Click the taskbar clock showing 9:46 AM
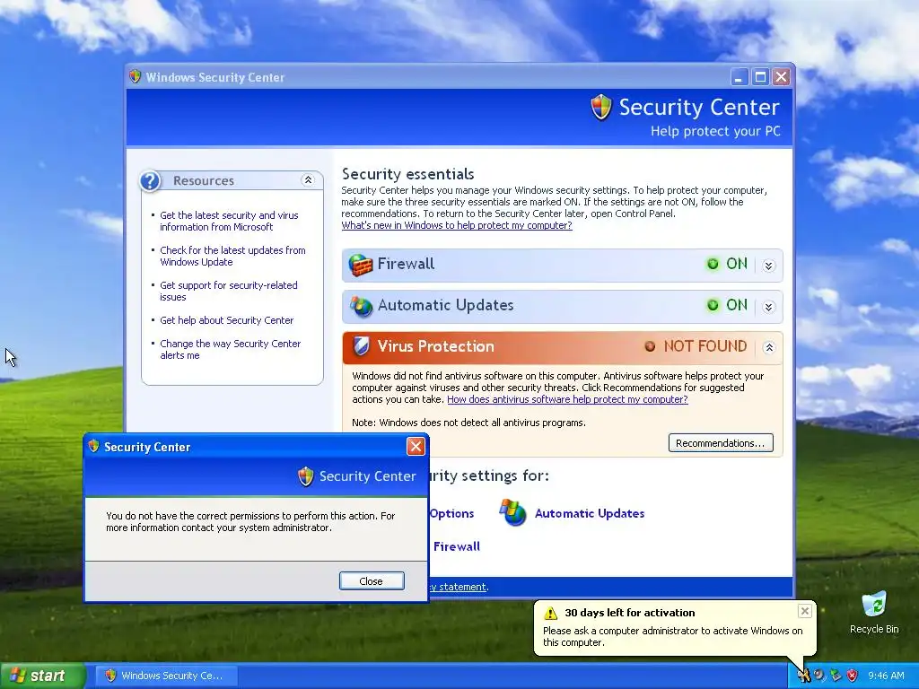Image resolution: width=919 pixels, height=689 pixels. click(x=886, y=676)
